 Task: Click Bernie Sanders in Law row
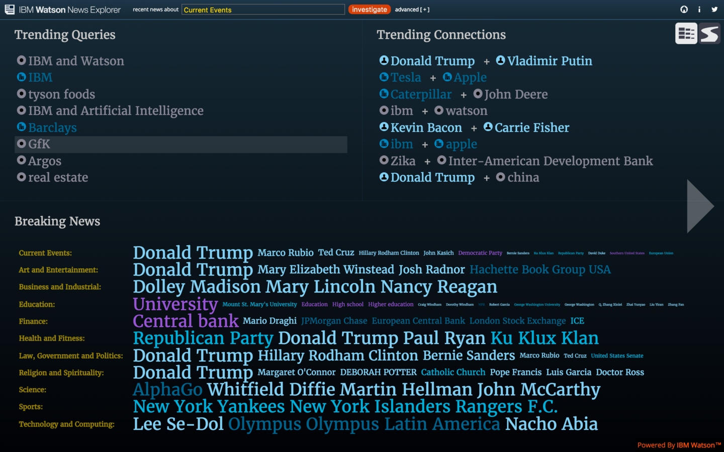469,356
